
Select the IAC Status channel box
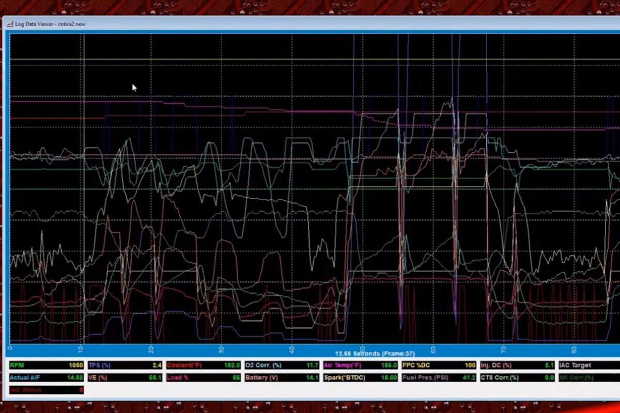point(46,390)
